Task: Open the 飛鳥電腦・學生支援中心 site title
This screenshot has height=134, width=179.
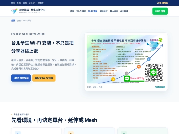Action: click(x=32, y=10)
